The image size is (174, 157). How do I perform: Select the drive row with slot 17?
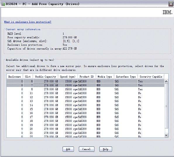[x=85, y=117]
